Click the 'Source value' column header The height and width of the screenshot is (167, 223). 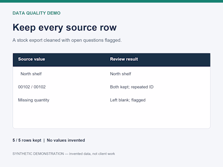32,59
